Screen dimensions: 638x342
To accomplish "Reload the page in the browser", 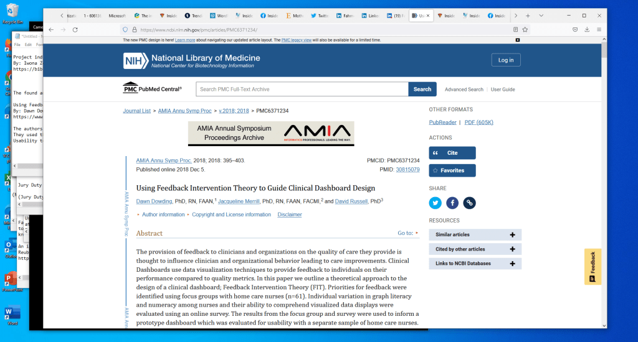I will click(75, 29).
